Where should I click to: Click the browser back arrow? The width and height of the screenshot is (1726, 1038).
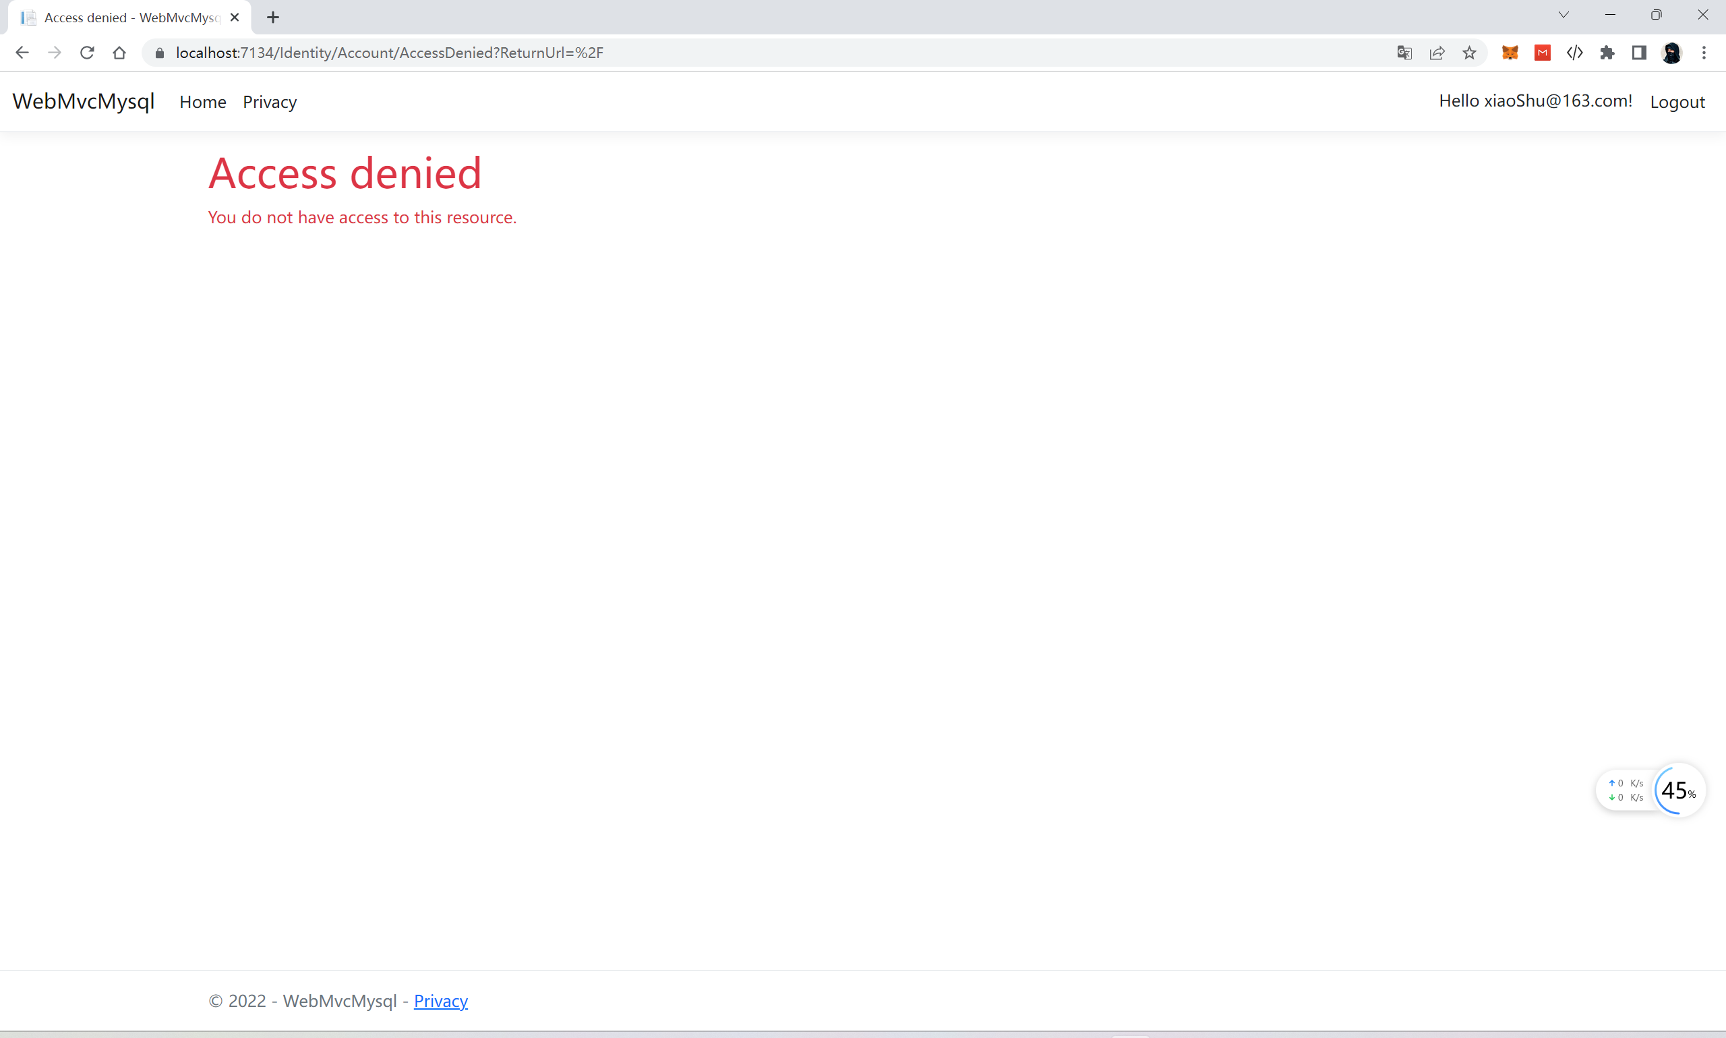[x=22, y=53]
